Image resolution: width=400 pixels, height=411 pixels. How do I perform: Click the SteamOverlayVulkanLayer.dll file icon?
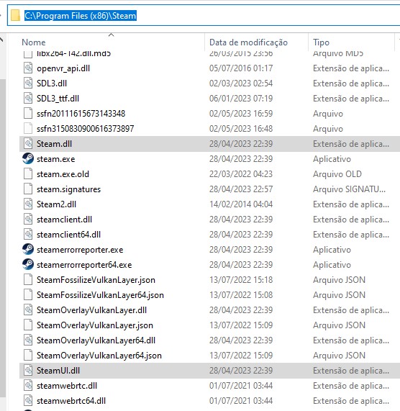28,310
